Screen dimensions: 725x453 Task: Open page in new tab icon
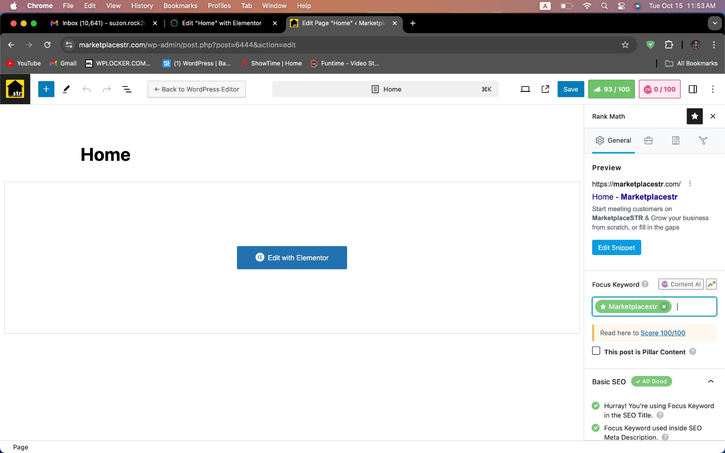tap(546, 89)
